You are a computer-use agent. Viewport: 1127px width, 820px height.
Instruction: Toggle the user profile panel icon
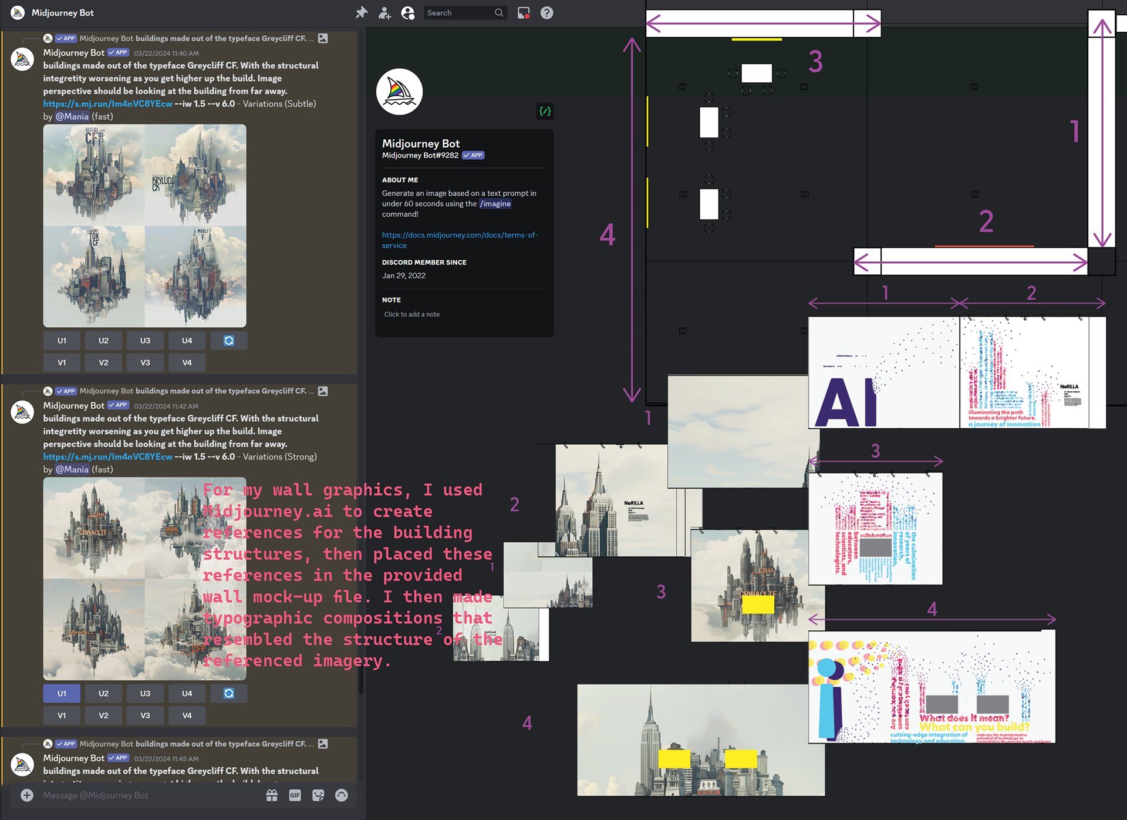pos(407,12)
